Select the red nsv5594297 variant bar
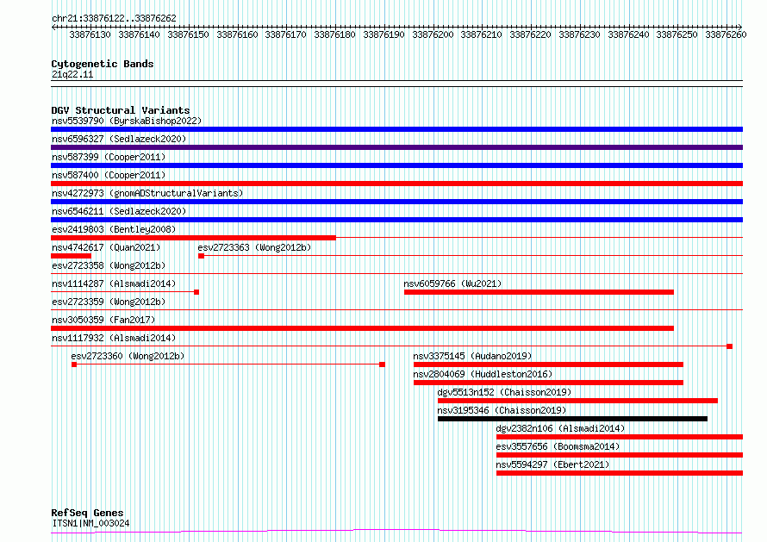The width and height of the screenshot is (767, 542). [620, 473]
